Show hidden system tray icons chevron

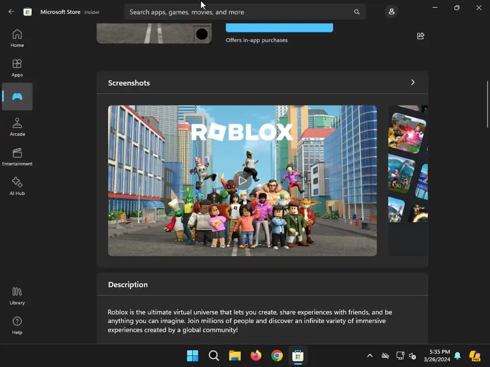tap(370, 356)
